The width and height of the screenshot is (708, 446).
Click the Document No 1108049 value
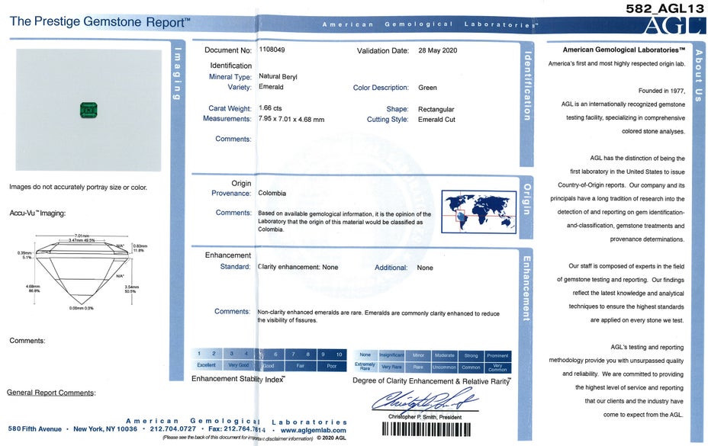(272, 50)
